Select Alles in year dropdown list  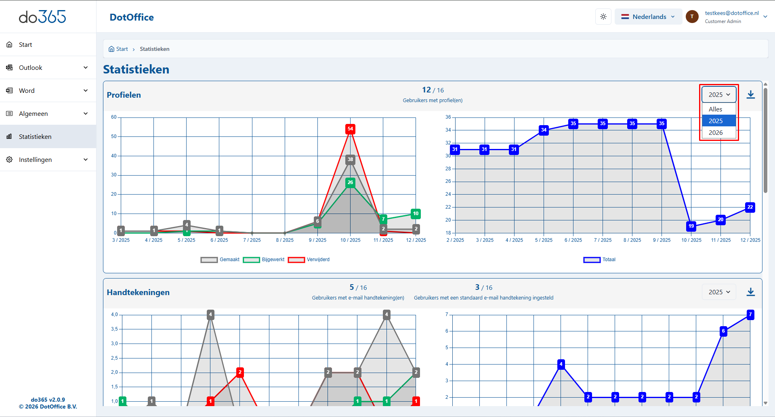[715, 109]
